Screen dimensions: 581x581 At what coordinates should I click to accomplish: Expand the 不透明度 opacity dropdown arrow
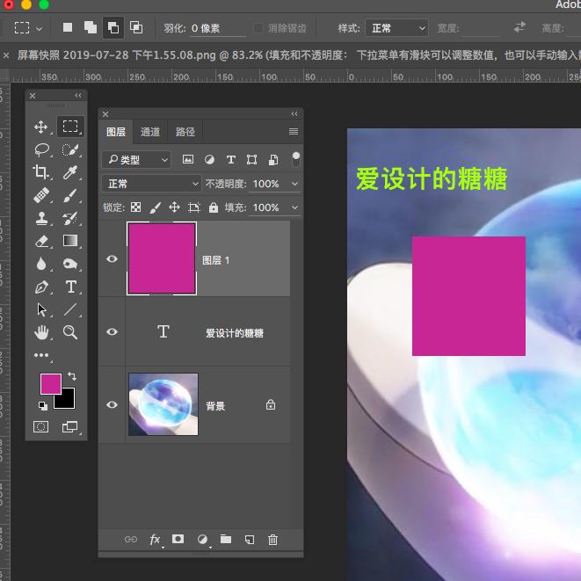coord(294,184)
